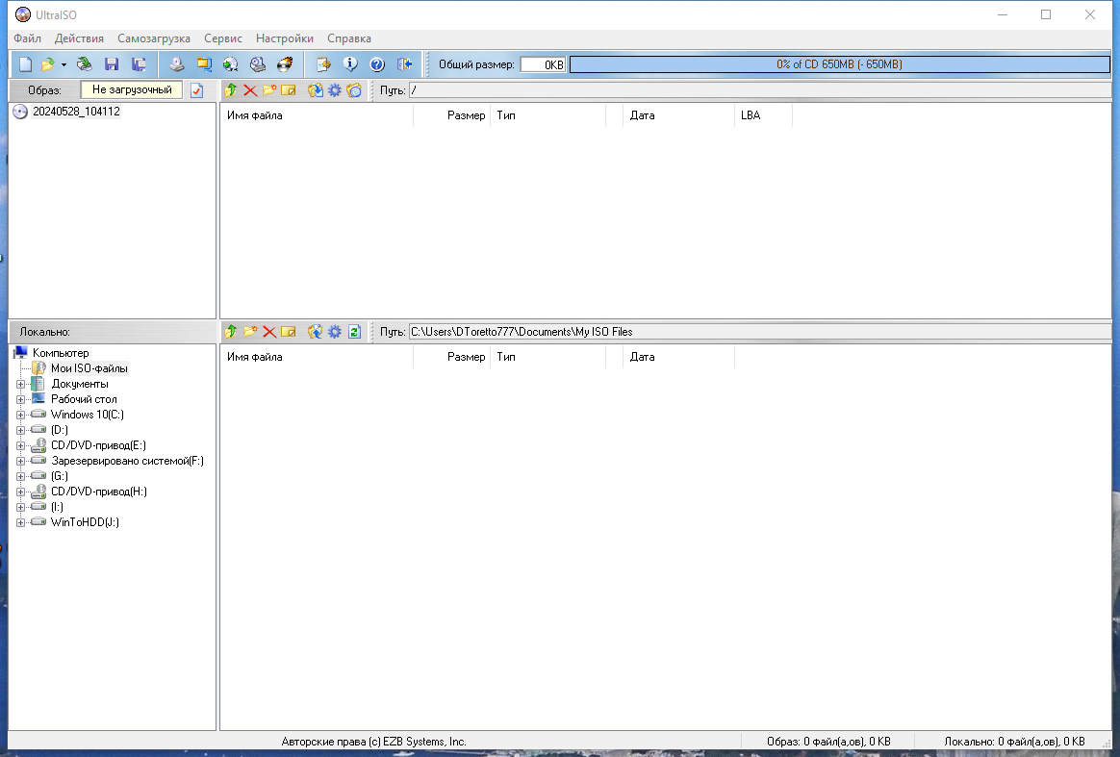
Task: Open the Самозагрузка menu
Action: (x=154, y=38)
